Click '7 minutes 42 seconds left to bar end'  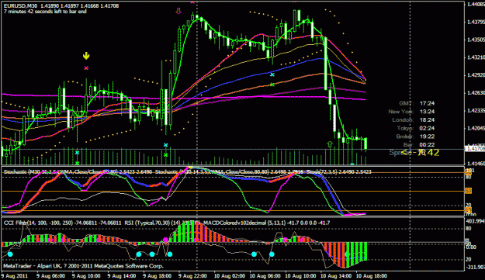click(x=45, y=12)
